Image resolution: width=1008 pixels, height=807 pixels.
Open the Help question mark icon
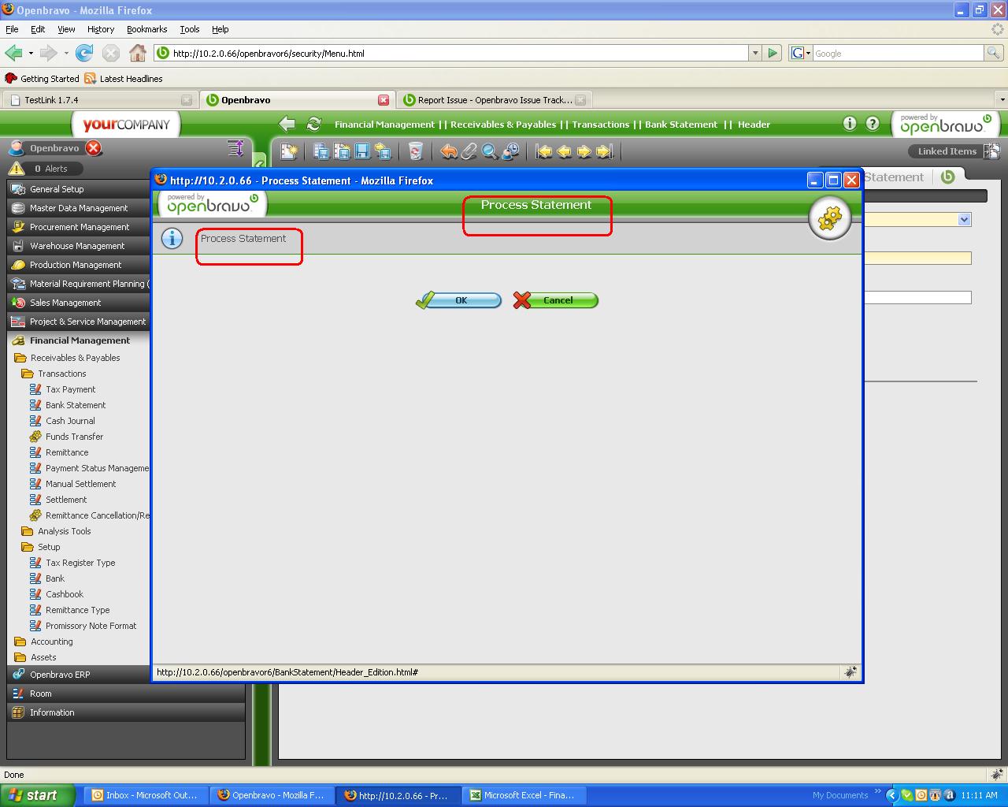tap(873, 124)
